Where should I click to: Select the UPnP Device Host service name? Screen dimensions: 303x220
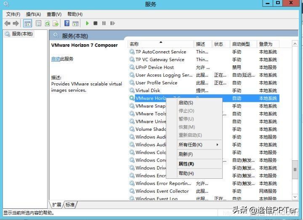click(x=154, y=67)
